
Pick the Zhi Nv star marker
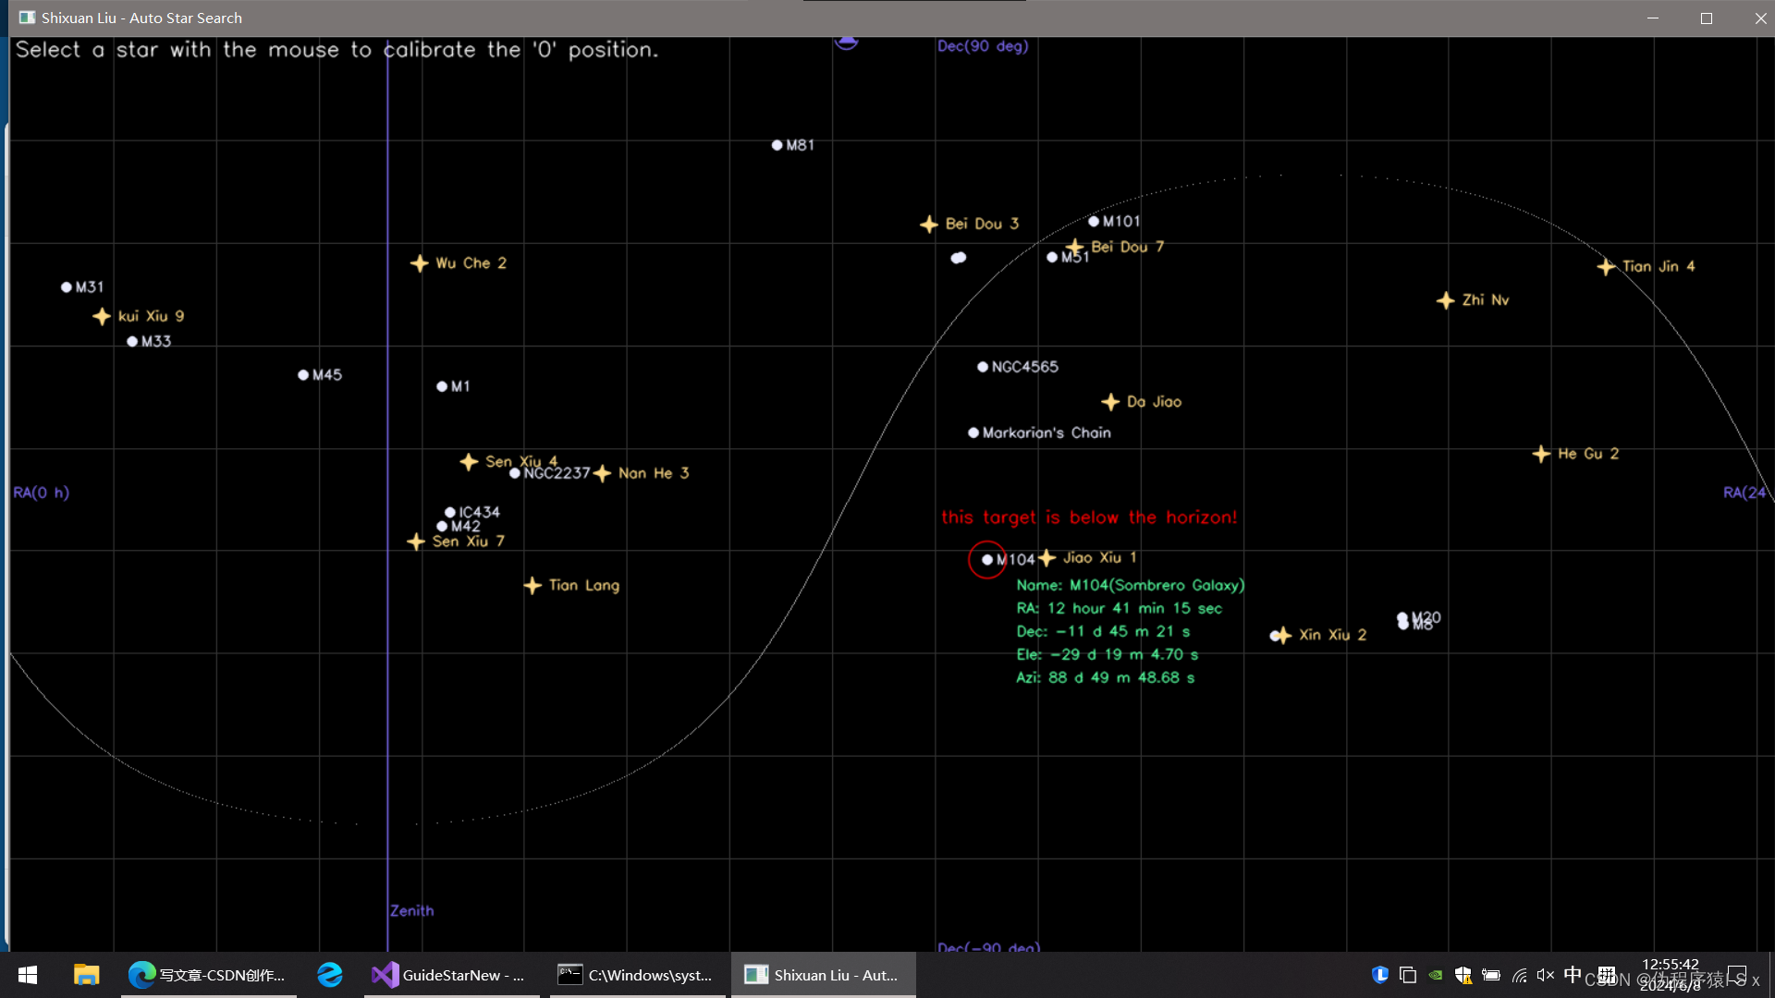pos(1446,301)
